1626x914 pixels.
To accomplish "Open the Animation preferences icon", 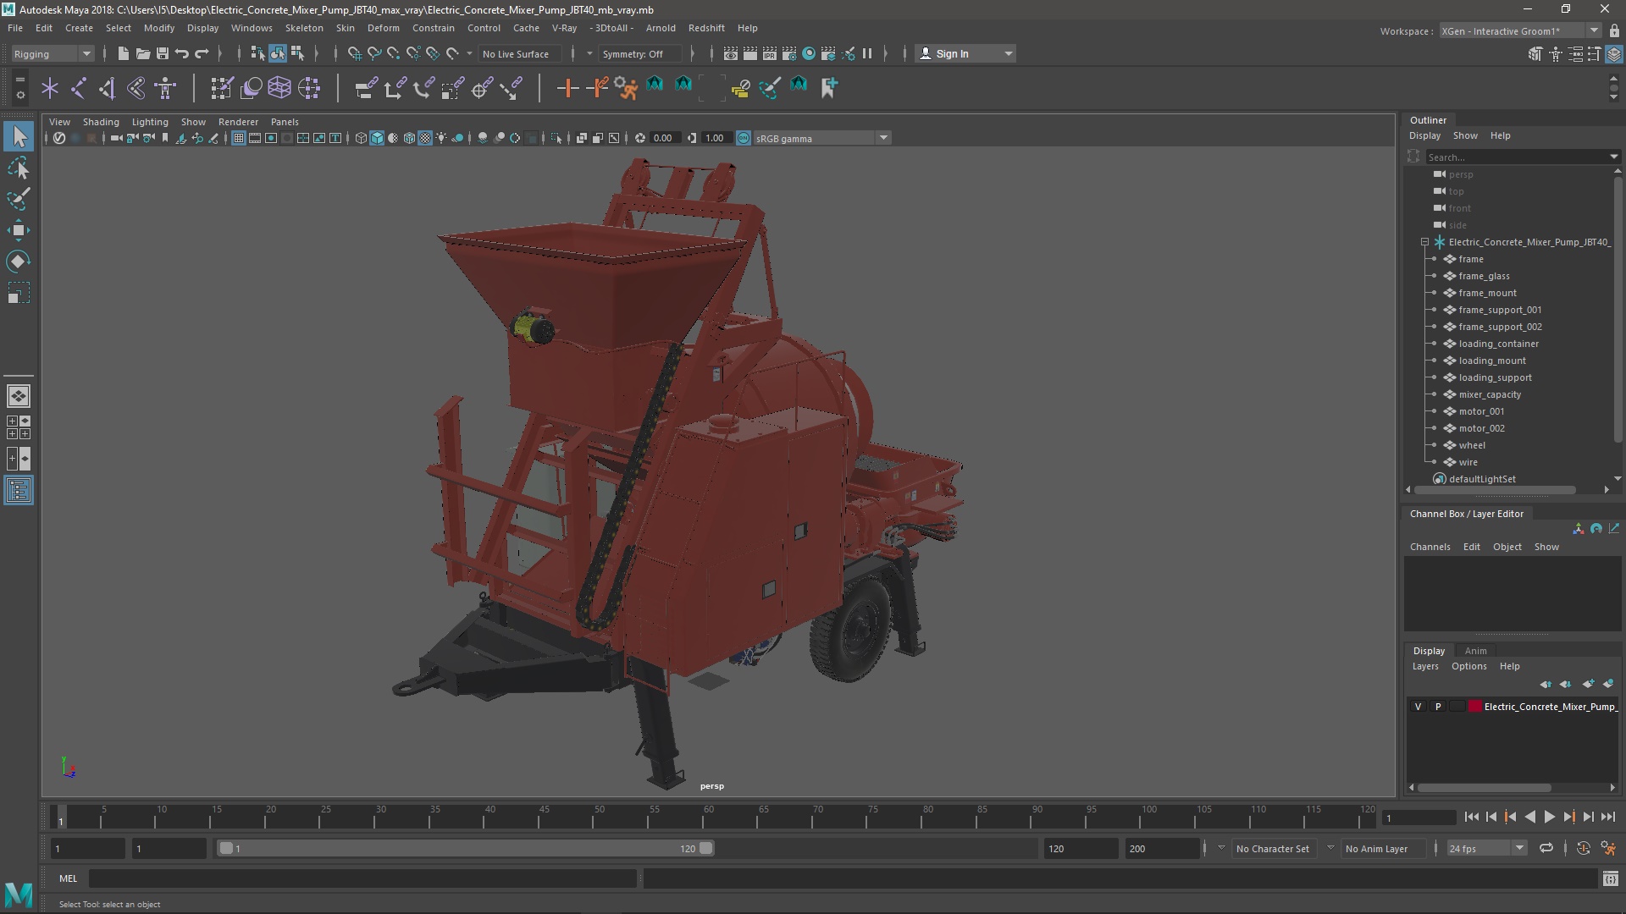I will tap(1608, 848).
